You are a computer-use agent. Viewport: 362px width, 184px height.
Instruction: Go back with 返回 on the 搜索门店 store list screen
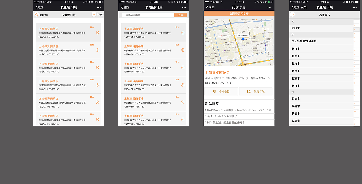pyautogui.click(x=40, y=7)
